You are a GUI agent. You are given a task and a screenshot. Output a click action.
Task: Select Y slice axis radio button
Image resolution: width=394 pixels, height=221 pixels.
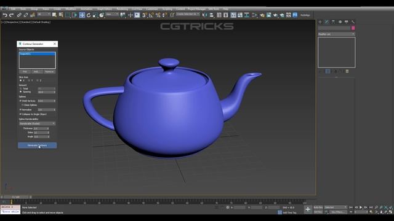tap(29, 80)
